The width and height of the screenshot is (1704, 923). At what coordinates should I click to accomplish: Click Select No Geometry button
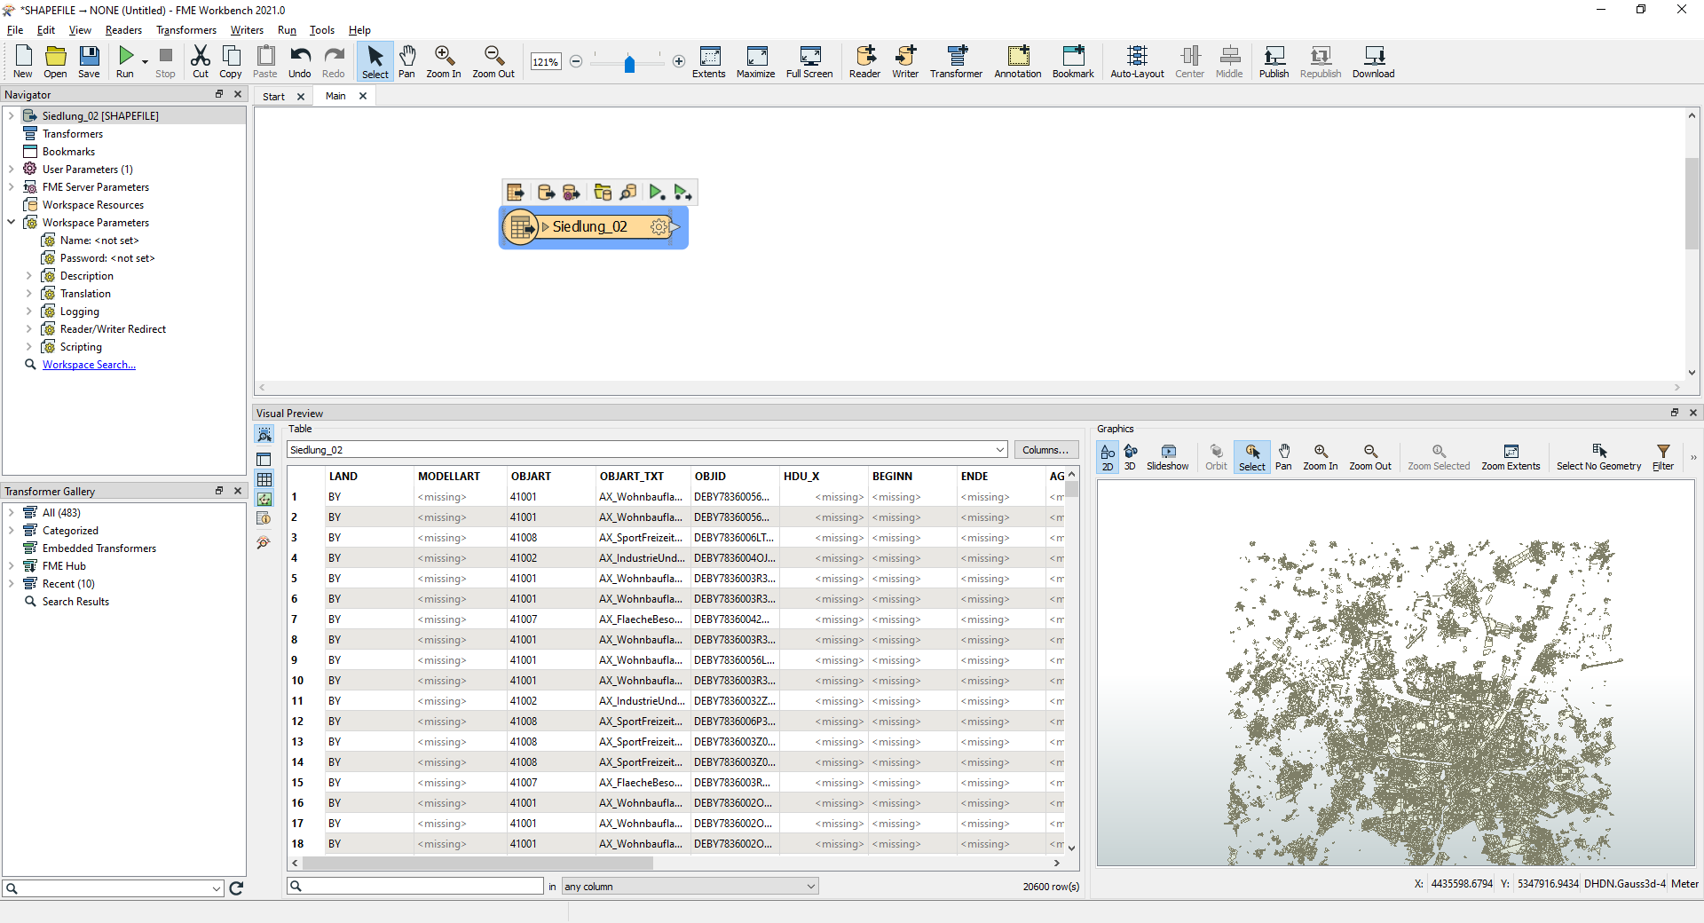click(x=1598, y=457)
